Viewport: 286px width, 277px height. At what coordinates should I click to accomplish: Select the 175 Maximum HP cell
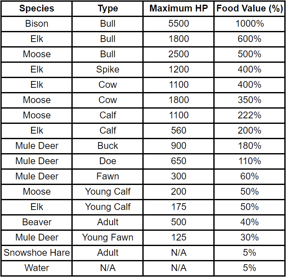(178, 207)
